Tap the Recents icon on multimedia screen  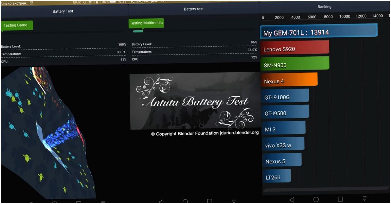tap(209, 201)
